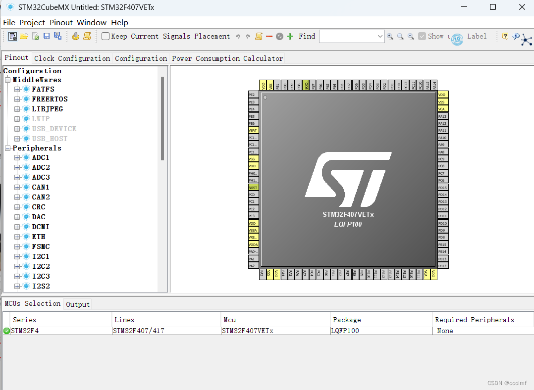The image size is (534, 390).
Task: Open the Window menu
Action: point(92,23)
